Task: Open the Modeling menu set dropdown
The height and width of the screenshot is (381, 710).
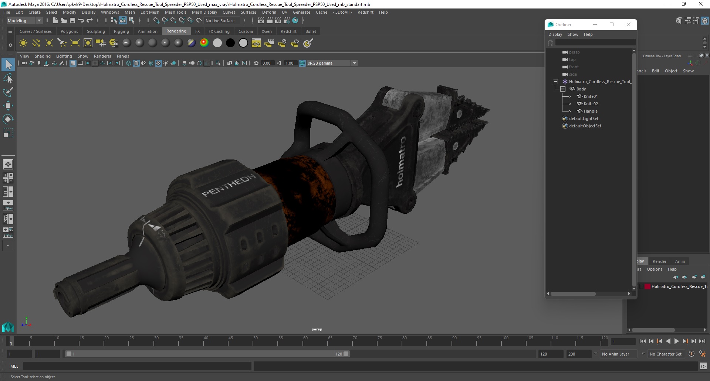Action: (24, 21)
